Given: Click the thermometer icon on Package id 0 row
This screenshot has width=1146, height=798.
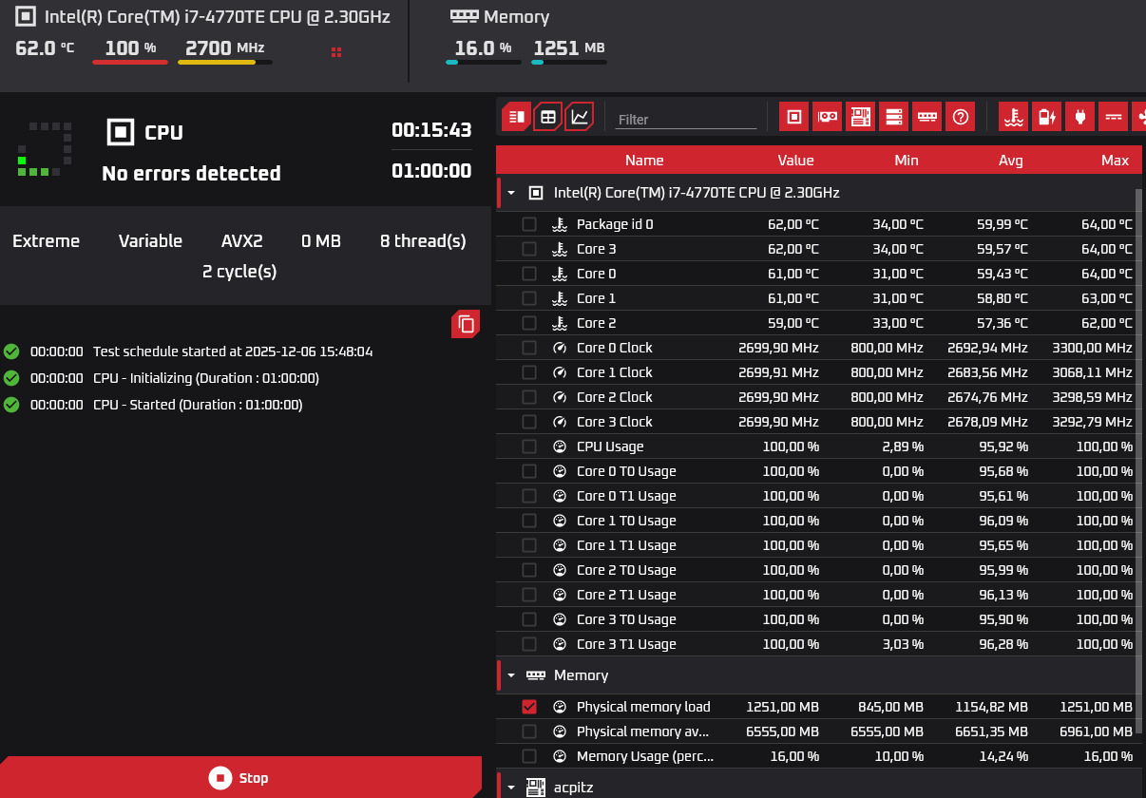Looking at the screenshot, I should point(560,224).
